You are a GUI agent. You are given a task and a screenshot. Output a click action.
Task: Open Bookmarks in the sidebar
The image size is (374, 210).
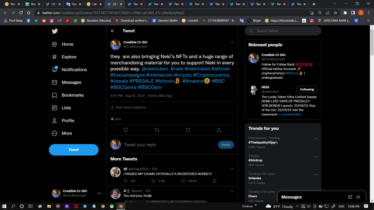coord(72,95)
